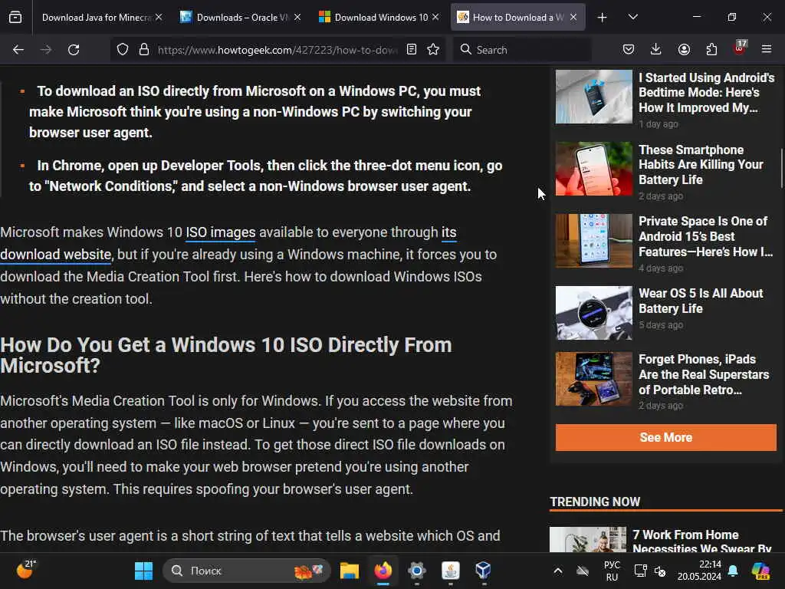This screenshot has height=589, width=785.
Task: Reload the current page
Action: tap(74, 50)
